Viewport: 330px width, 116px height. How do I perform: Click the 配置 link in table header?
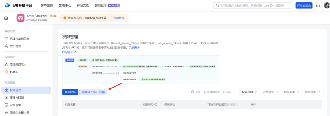tap(234, 105)
